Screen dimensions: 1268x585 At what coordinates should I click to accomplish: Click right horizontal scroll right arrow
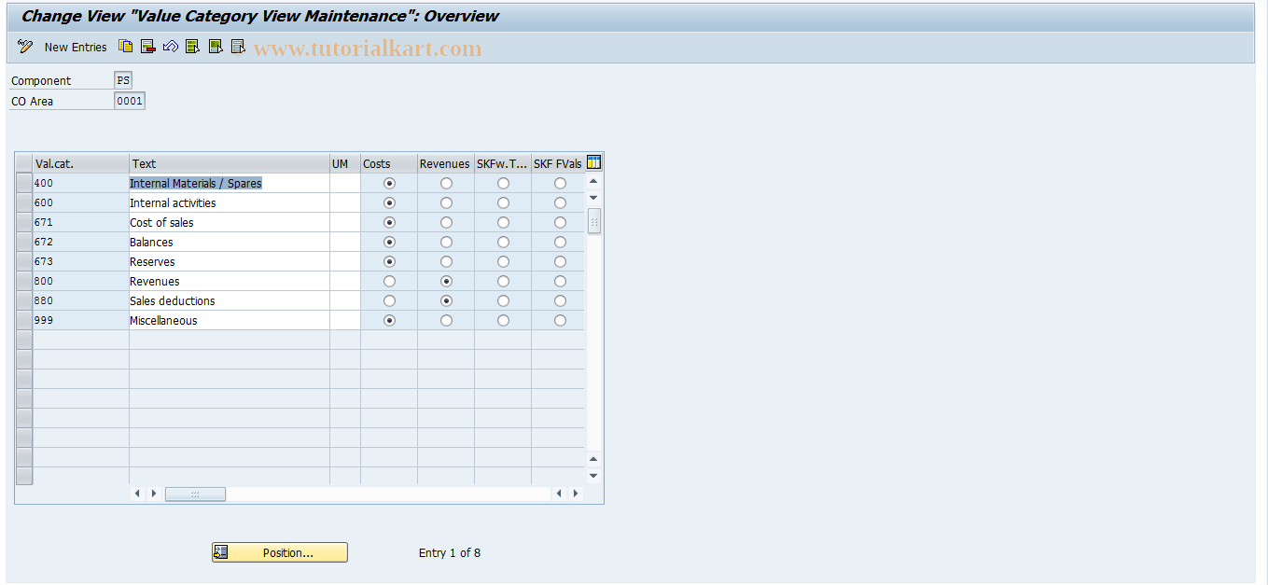pyautogui.click(x=576, y=494)
